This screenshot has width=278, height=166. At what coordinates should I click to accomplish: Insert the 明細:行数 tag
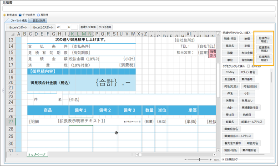[230, 39]
